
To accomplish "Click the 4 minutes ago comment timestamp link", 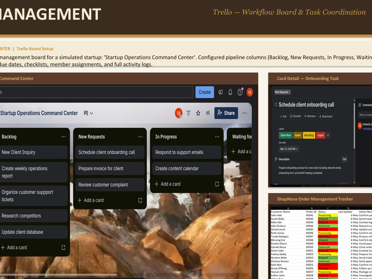I will pyautogui.click(x=367, y=129).
